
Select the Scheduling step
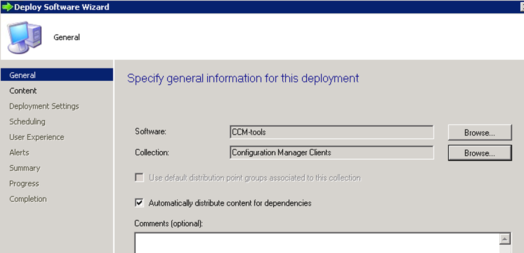tap(27, 122)
